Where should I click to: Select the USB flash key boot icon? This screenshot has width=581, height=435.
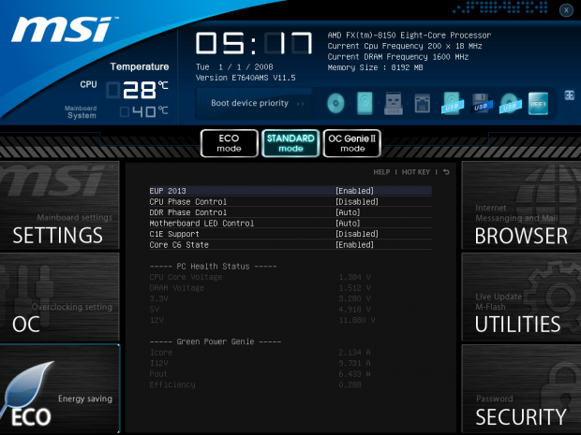click(x=394, y=103)
